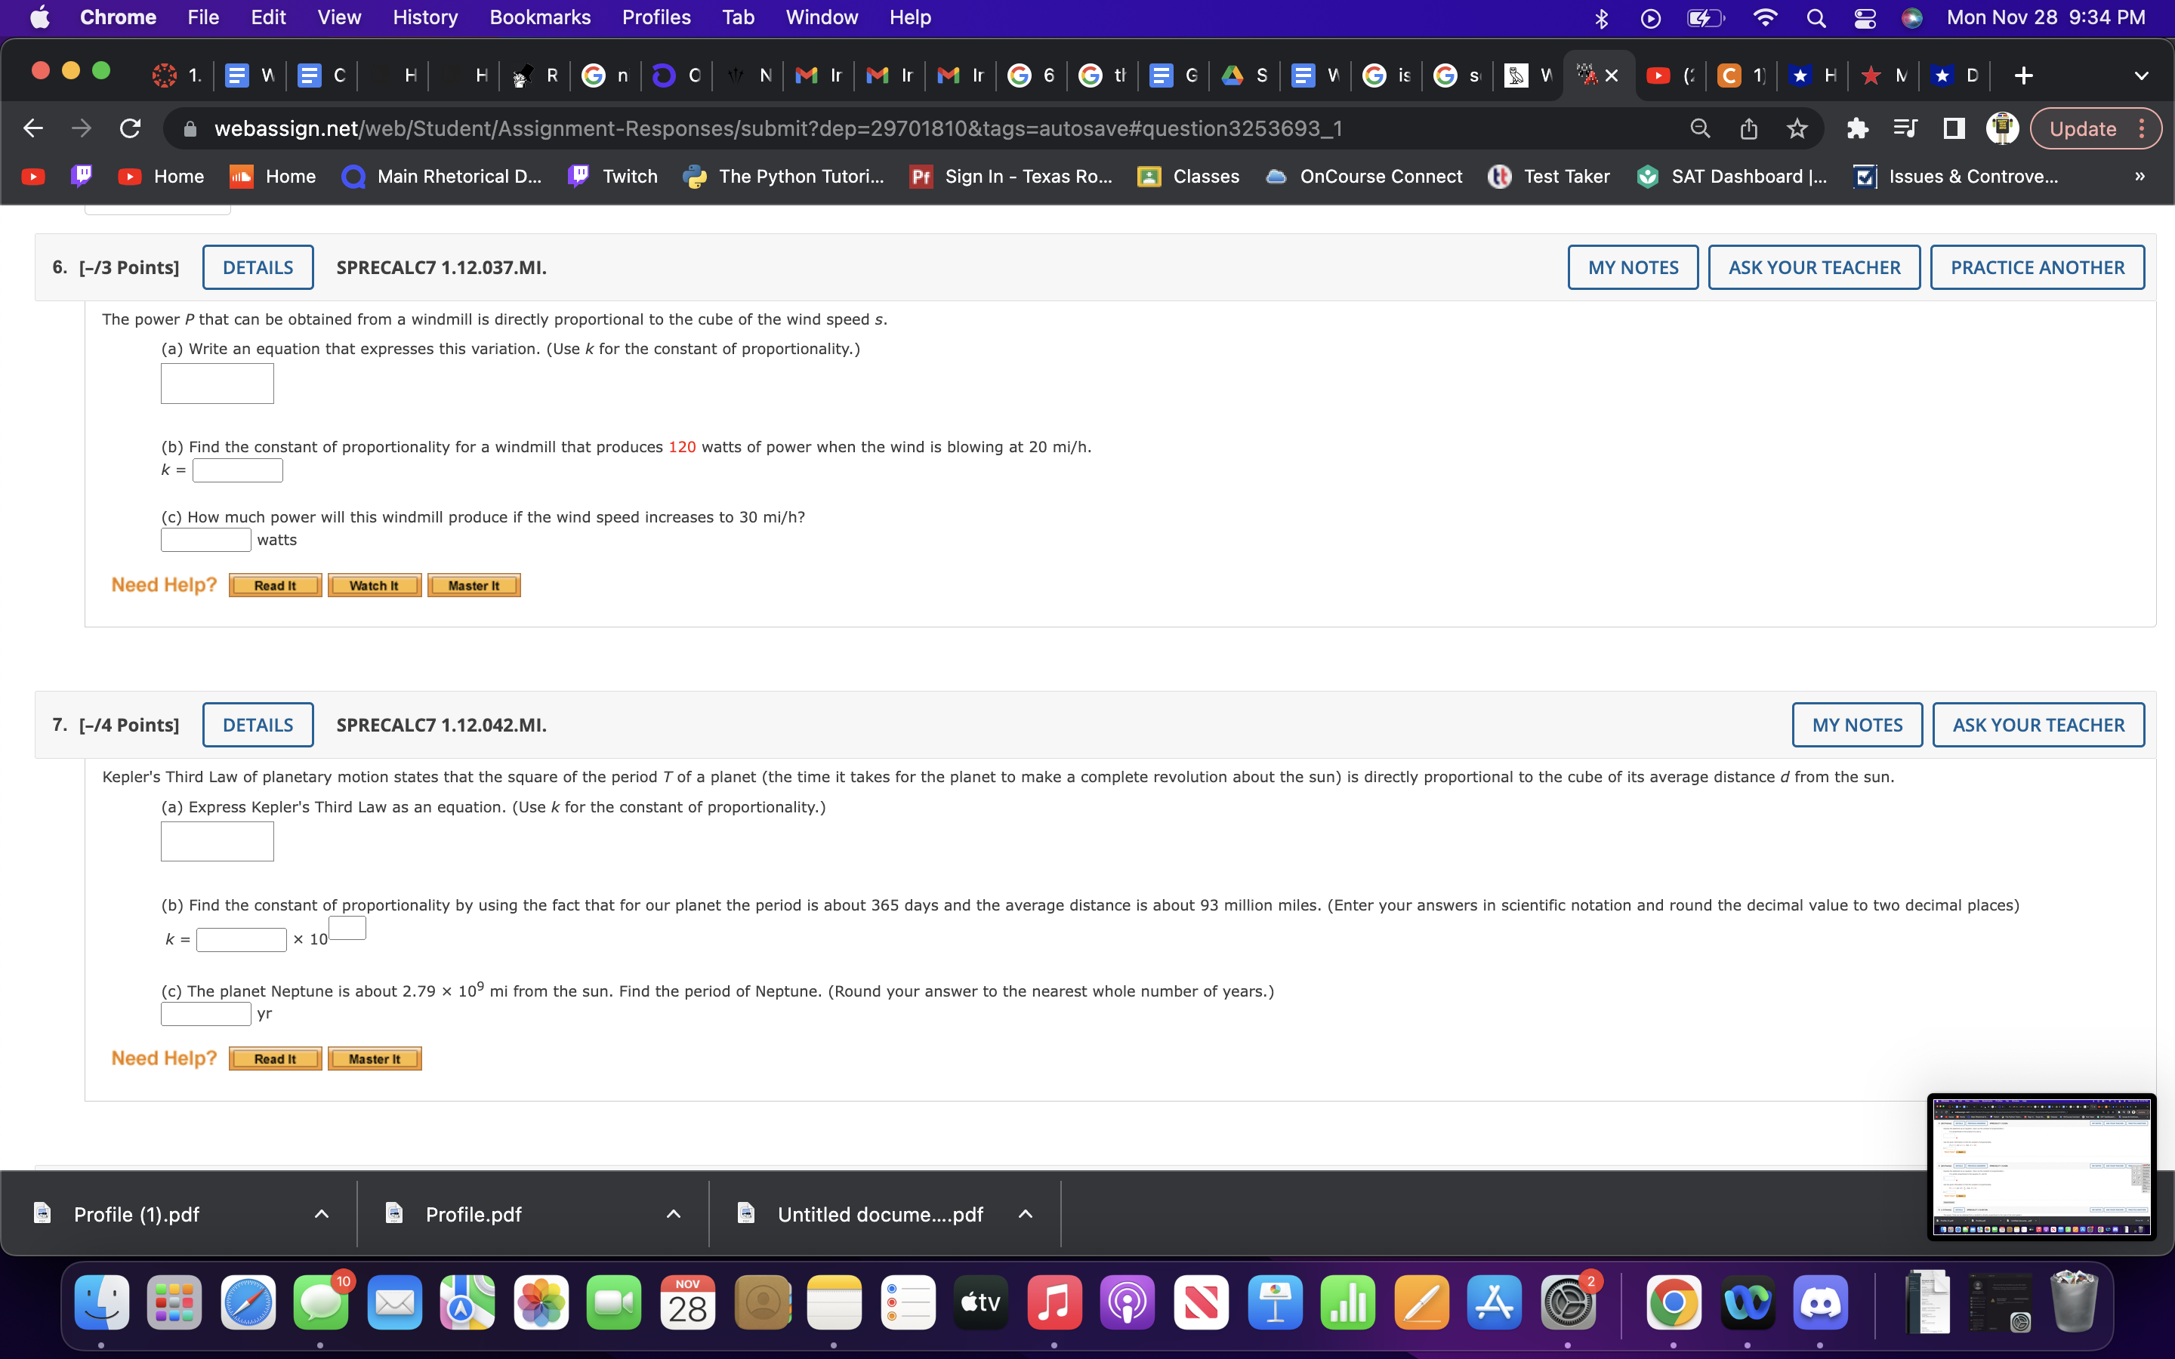The image size is (2175, 1359).
Task: Click the browser reload button
Action: [131, 128]
